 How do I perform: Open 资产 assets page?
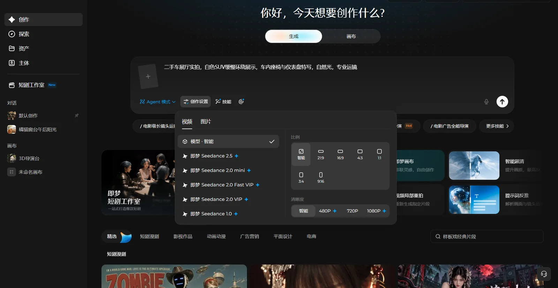coord(44,48)
